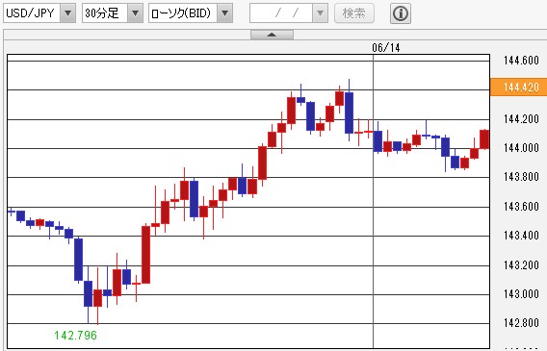547x351 pixels.
Task: Collapse the top panel with the up-arrow handle
Action: click(272, 35)
